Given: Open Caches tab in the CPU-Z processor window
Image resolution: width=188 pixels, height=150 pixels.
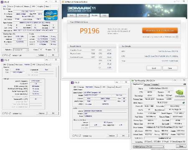Looking at the screenshot, I should [11, 6].
